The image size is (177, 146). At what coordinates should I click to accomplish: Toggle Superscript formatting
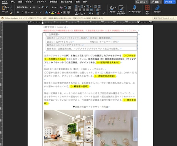[40, 12]
